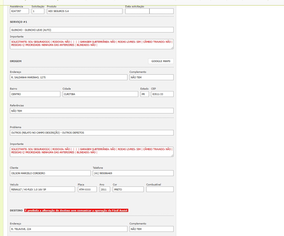Select the Produto field with HDI SEGUROS S.A
284x236 pixels.
click(84, 11)
